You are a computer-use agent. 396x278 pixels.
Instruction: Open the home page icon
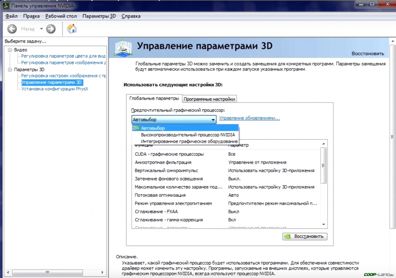[x=72, y=28]
